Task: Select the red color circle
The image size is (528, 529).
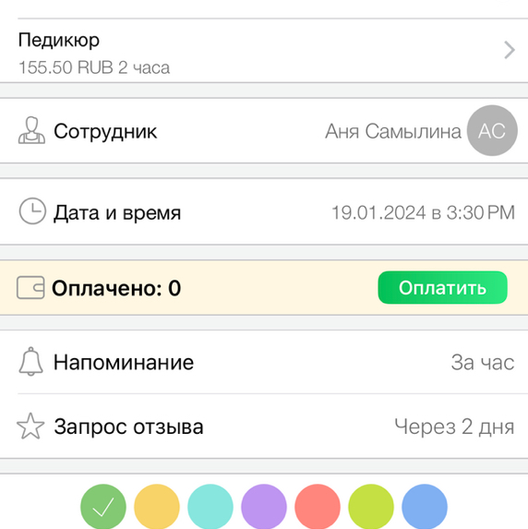Action: 318,507
